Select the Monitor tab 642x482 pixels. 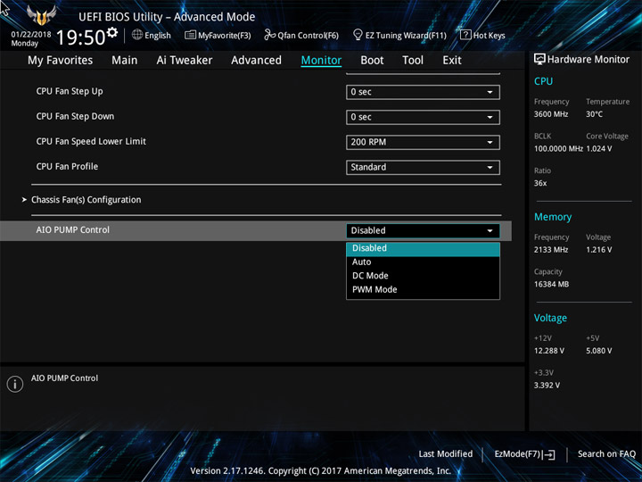[321, 61]
